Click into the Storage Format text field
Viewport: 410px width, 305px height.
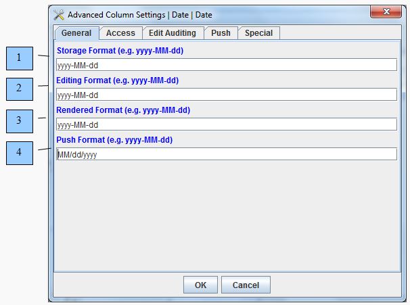coord(226,65)
